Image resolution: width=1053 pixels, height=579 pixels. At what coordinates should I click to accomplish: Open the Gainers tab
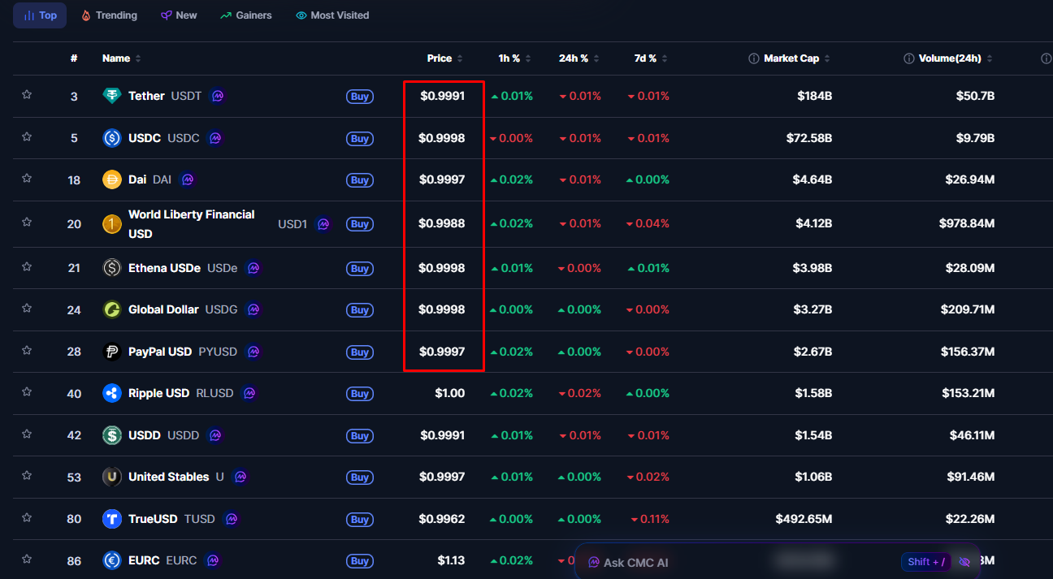pos(245,15)
